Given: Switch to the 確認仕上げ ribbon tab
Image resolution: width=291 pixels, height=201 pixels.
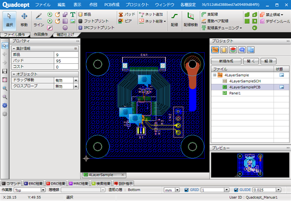Looking at the screenshot, I should point(65,35).
